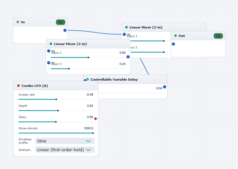Adjust the Skew slider
The width and height of the screenshot is (238, 169).
(x=56, y=122)
